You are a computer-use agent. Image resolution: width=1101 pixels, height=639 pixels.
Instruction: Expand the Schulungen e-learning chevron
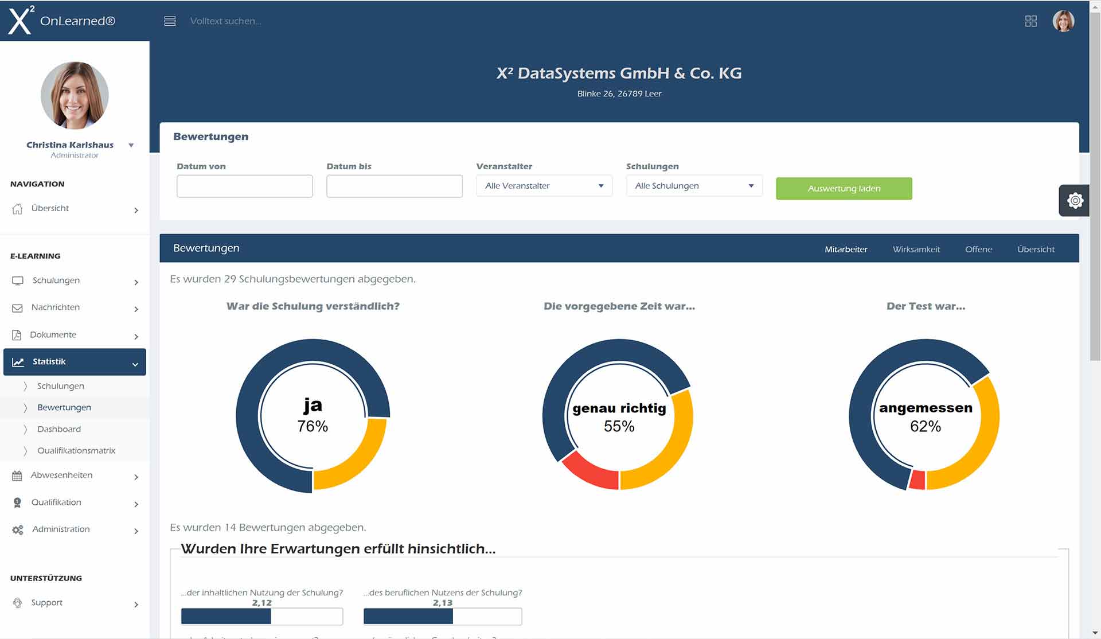pos(136,282)
